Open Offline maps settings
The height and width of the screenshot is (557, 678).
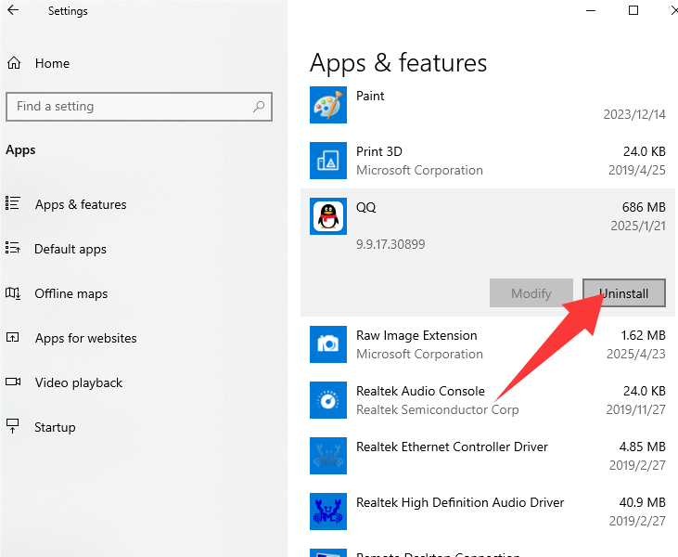pyautogui.click(x=71, y=293)
